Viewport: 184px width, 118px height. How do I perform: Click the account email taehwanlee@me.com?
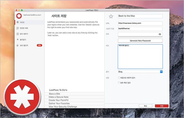(x=32, y=15)
